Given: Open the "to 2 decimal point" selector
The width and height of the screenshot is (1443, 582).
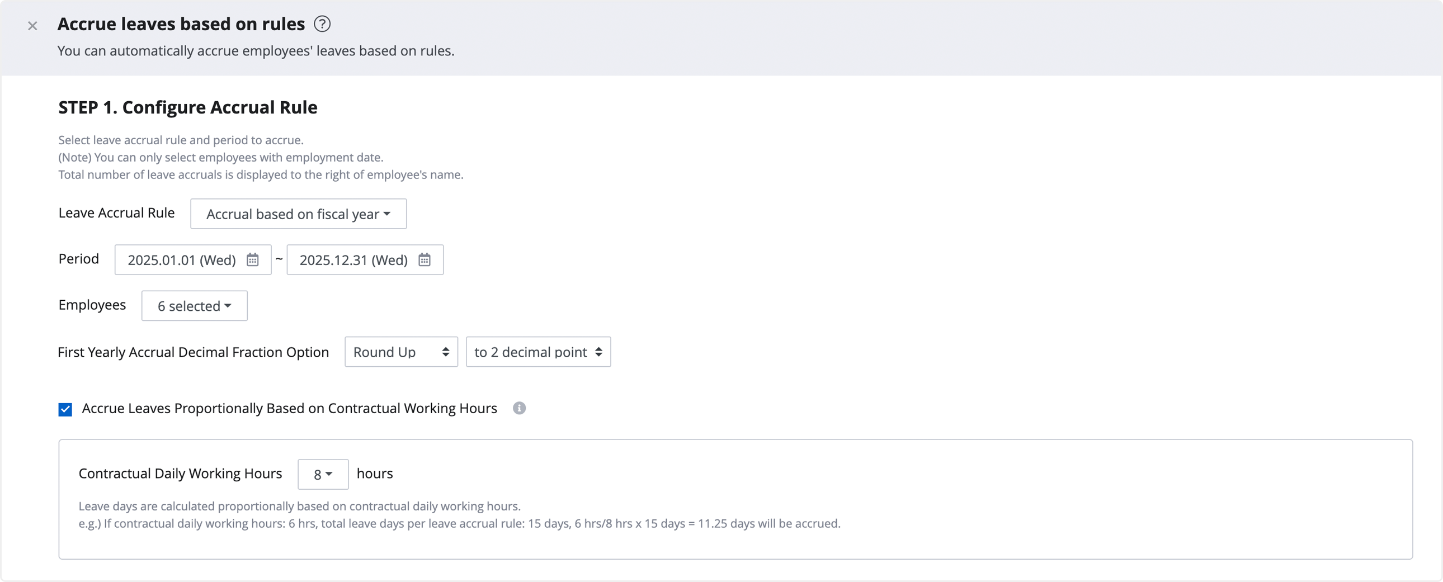Looking at the screenshot, I should (x=537, y=352).
